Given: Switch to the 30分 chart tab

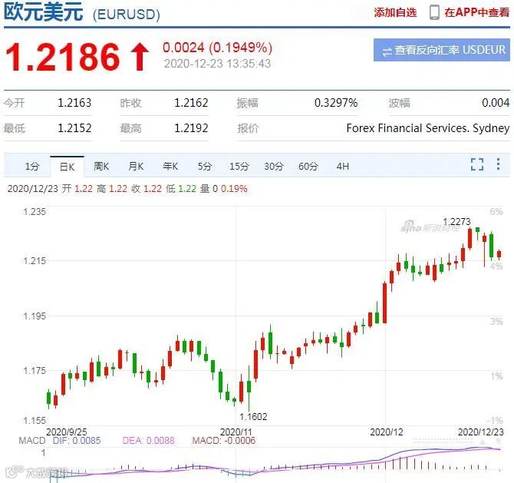Looking at the screenshot, I should tap(274, 167).
